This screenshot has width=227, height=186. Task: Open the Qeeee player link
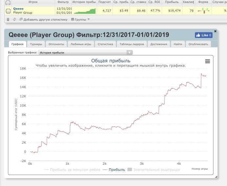(18, 9)
